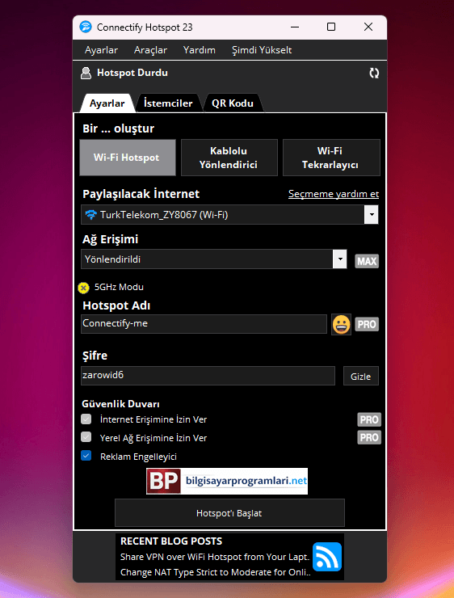Image resolution: width=454 pixels, height=598 pixels.
Task: Click PRO badge for Yerel Ağ Erişimine
Action: tap(369, 437)
